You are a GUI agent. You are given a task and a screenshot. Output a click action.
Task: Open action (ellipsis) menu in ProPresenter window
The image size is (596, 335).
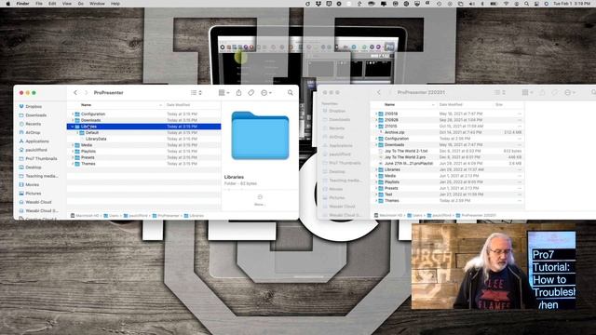(x=266, y=93)
